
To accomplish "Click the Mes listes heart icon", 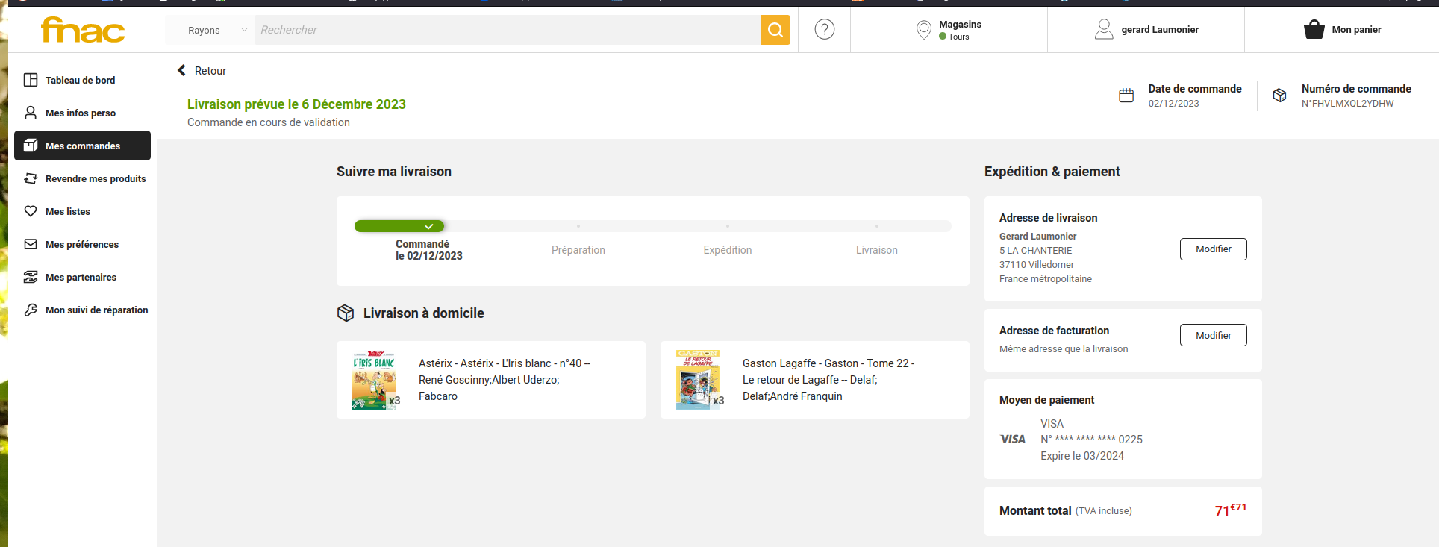I will [x=31, y=211].
